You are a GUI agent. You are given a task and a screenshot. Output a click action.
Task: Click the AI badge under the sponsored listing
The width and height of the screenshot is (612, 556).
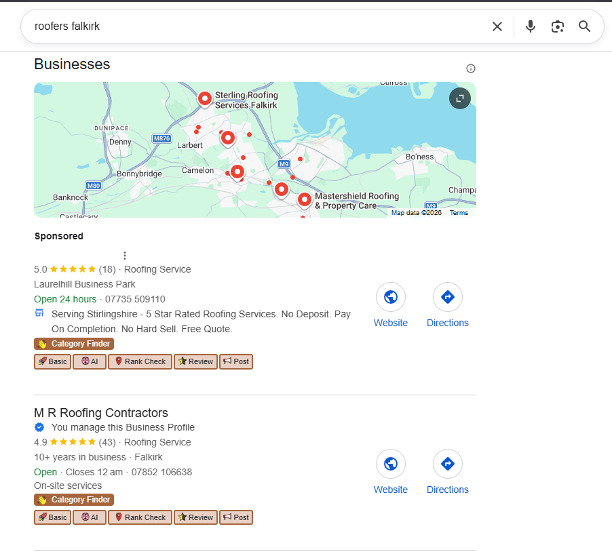pos(89,361)
